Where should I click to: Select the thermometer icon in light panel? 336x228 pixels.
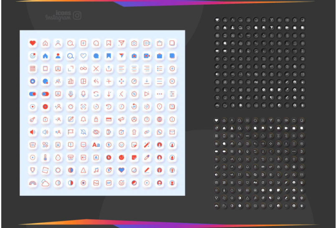[x=45, y=158]
